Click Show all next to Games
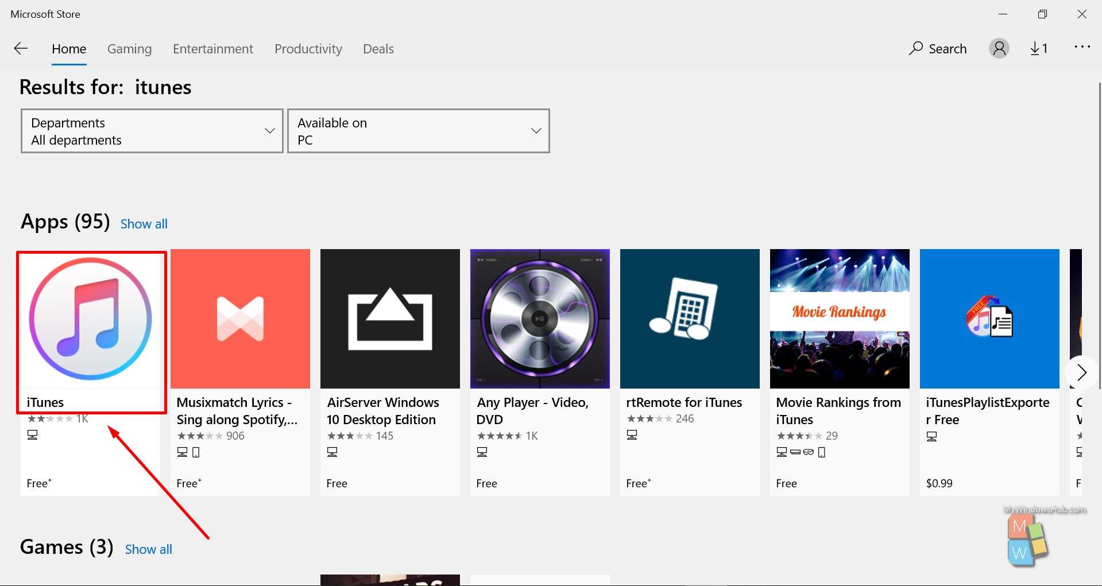The height and width of the screenshot is (586, 1102). click(x=148, y=549)
